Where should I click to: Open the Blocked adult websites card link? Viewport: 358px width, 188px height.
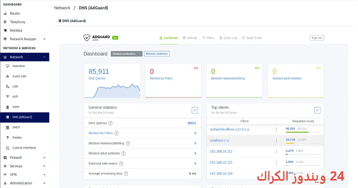pos(287,78)
